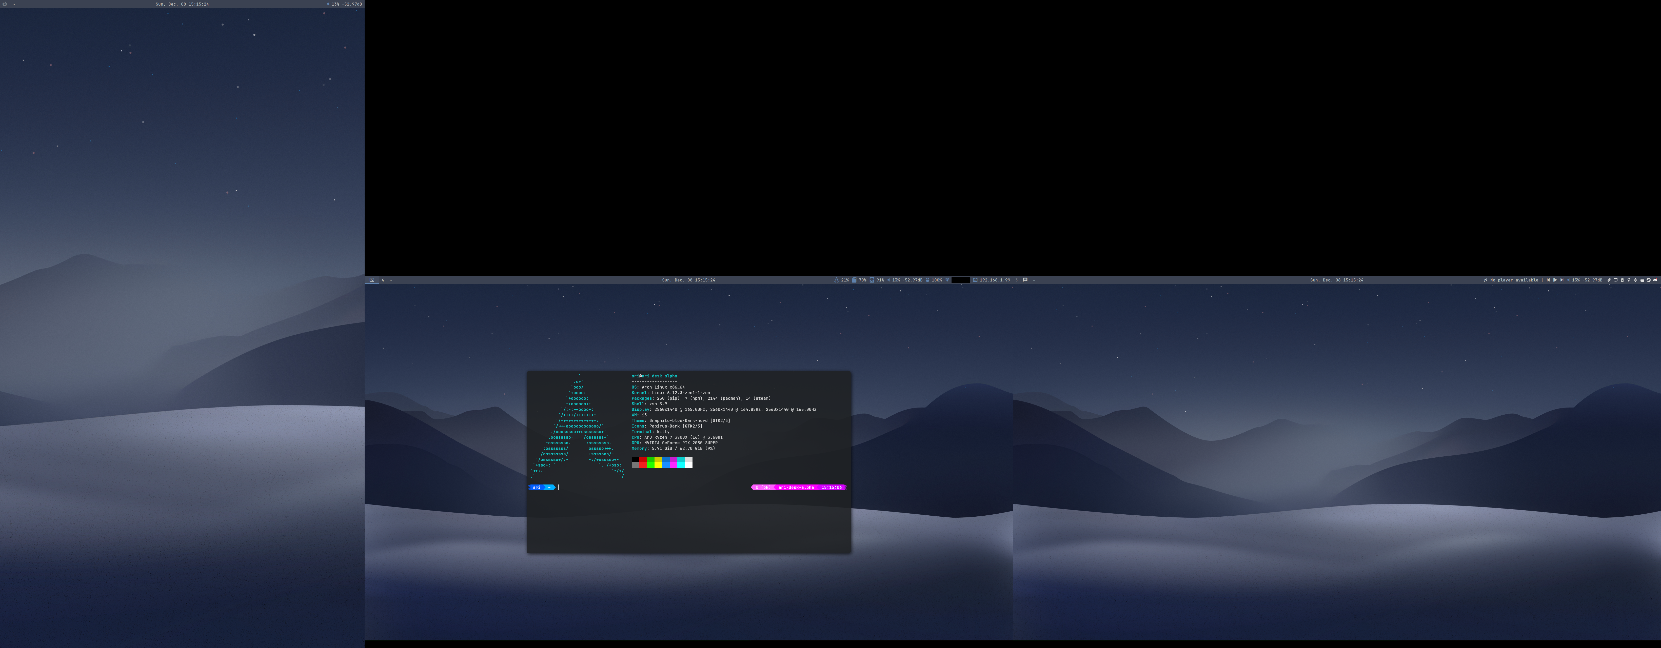The image size is (1661, 648).
Task: Click the speaker icon in center bar
Action: (888, 280)
